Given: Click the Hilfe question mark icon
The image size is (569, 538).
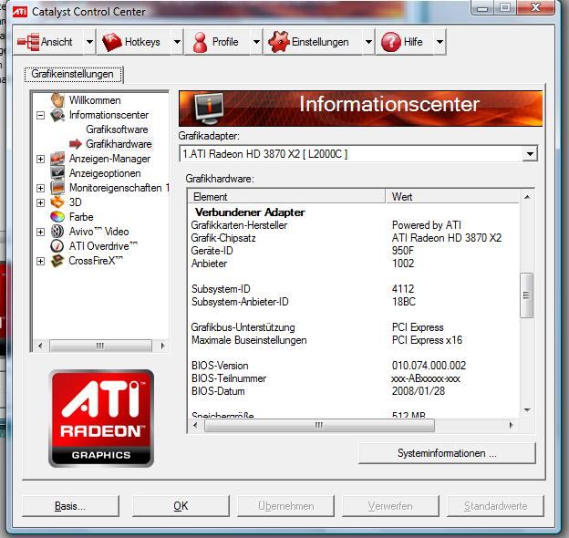Looking at the screenshot, I should (x=391, y=42).
